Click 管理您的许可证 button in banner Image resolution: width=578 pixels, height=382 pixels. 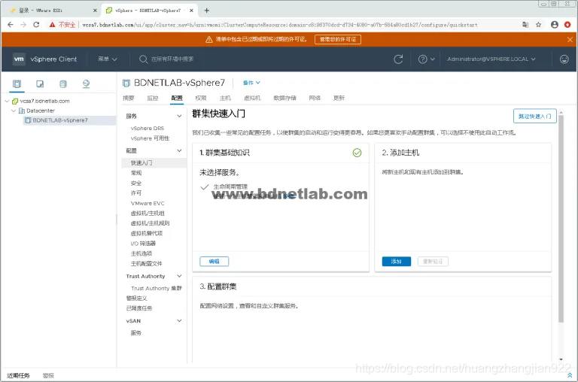(x=338, y=39)
